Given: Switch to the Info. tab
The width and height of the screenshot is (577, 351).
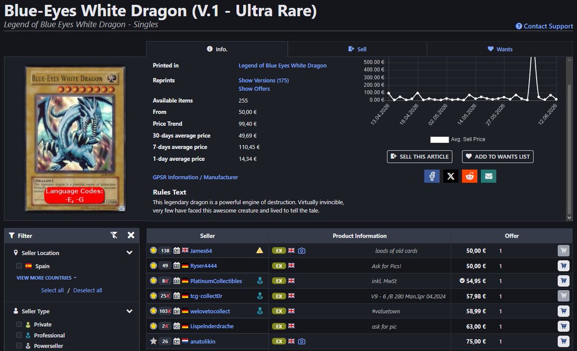Looking at the screenshot, I should [217, 49].
